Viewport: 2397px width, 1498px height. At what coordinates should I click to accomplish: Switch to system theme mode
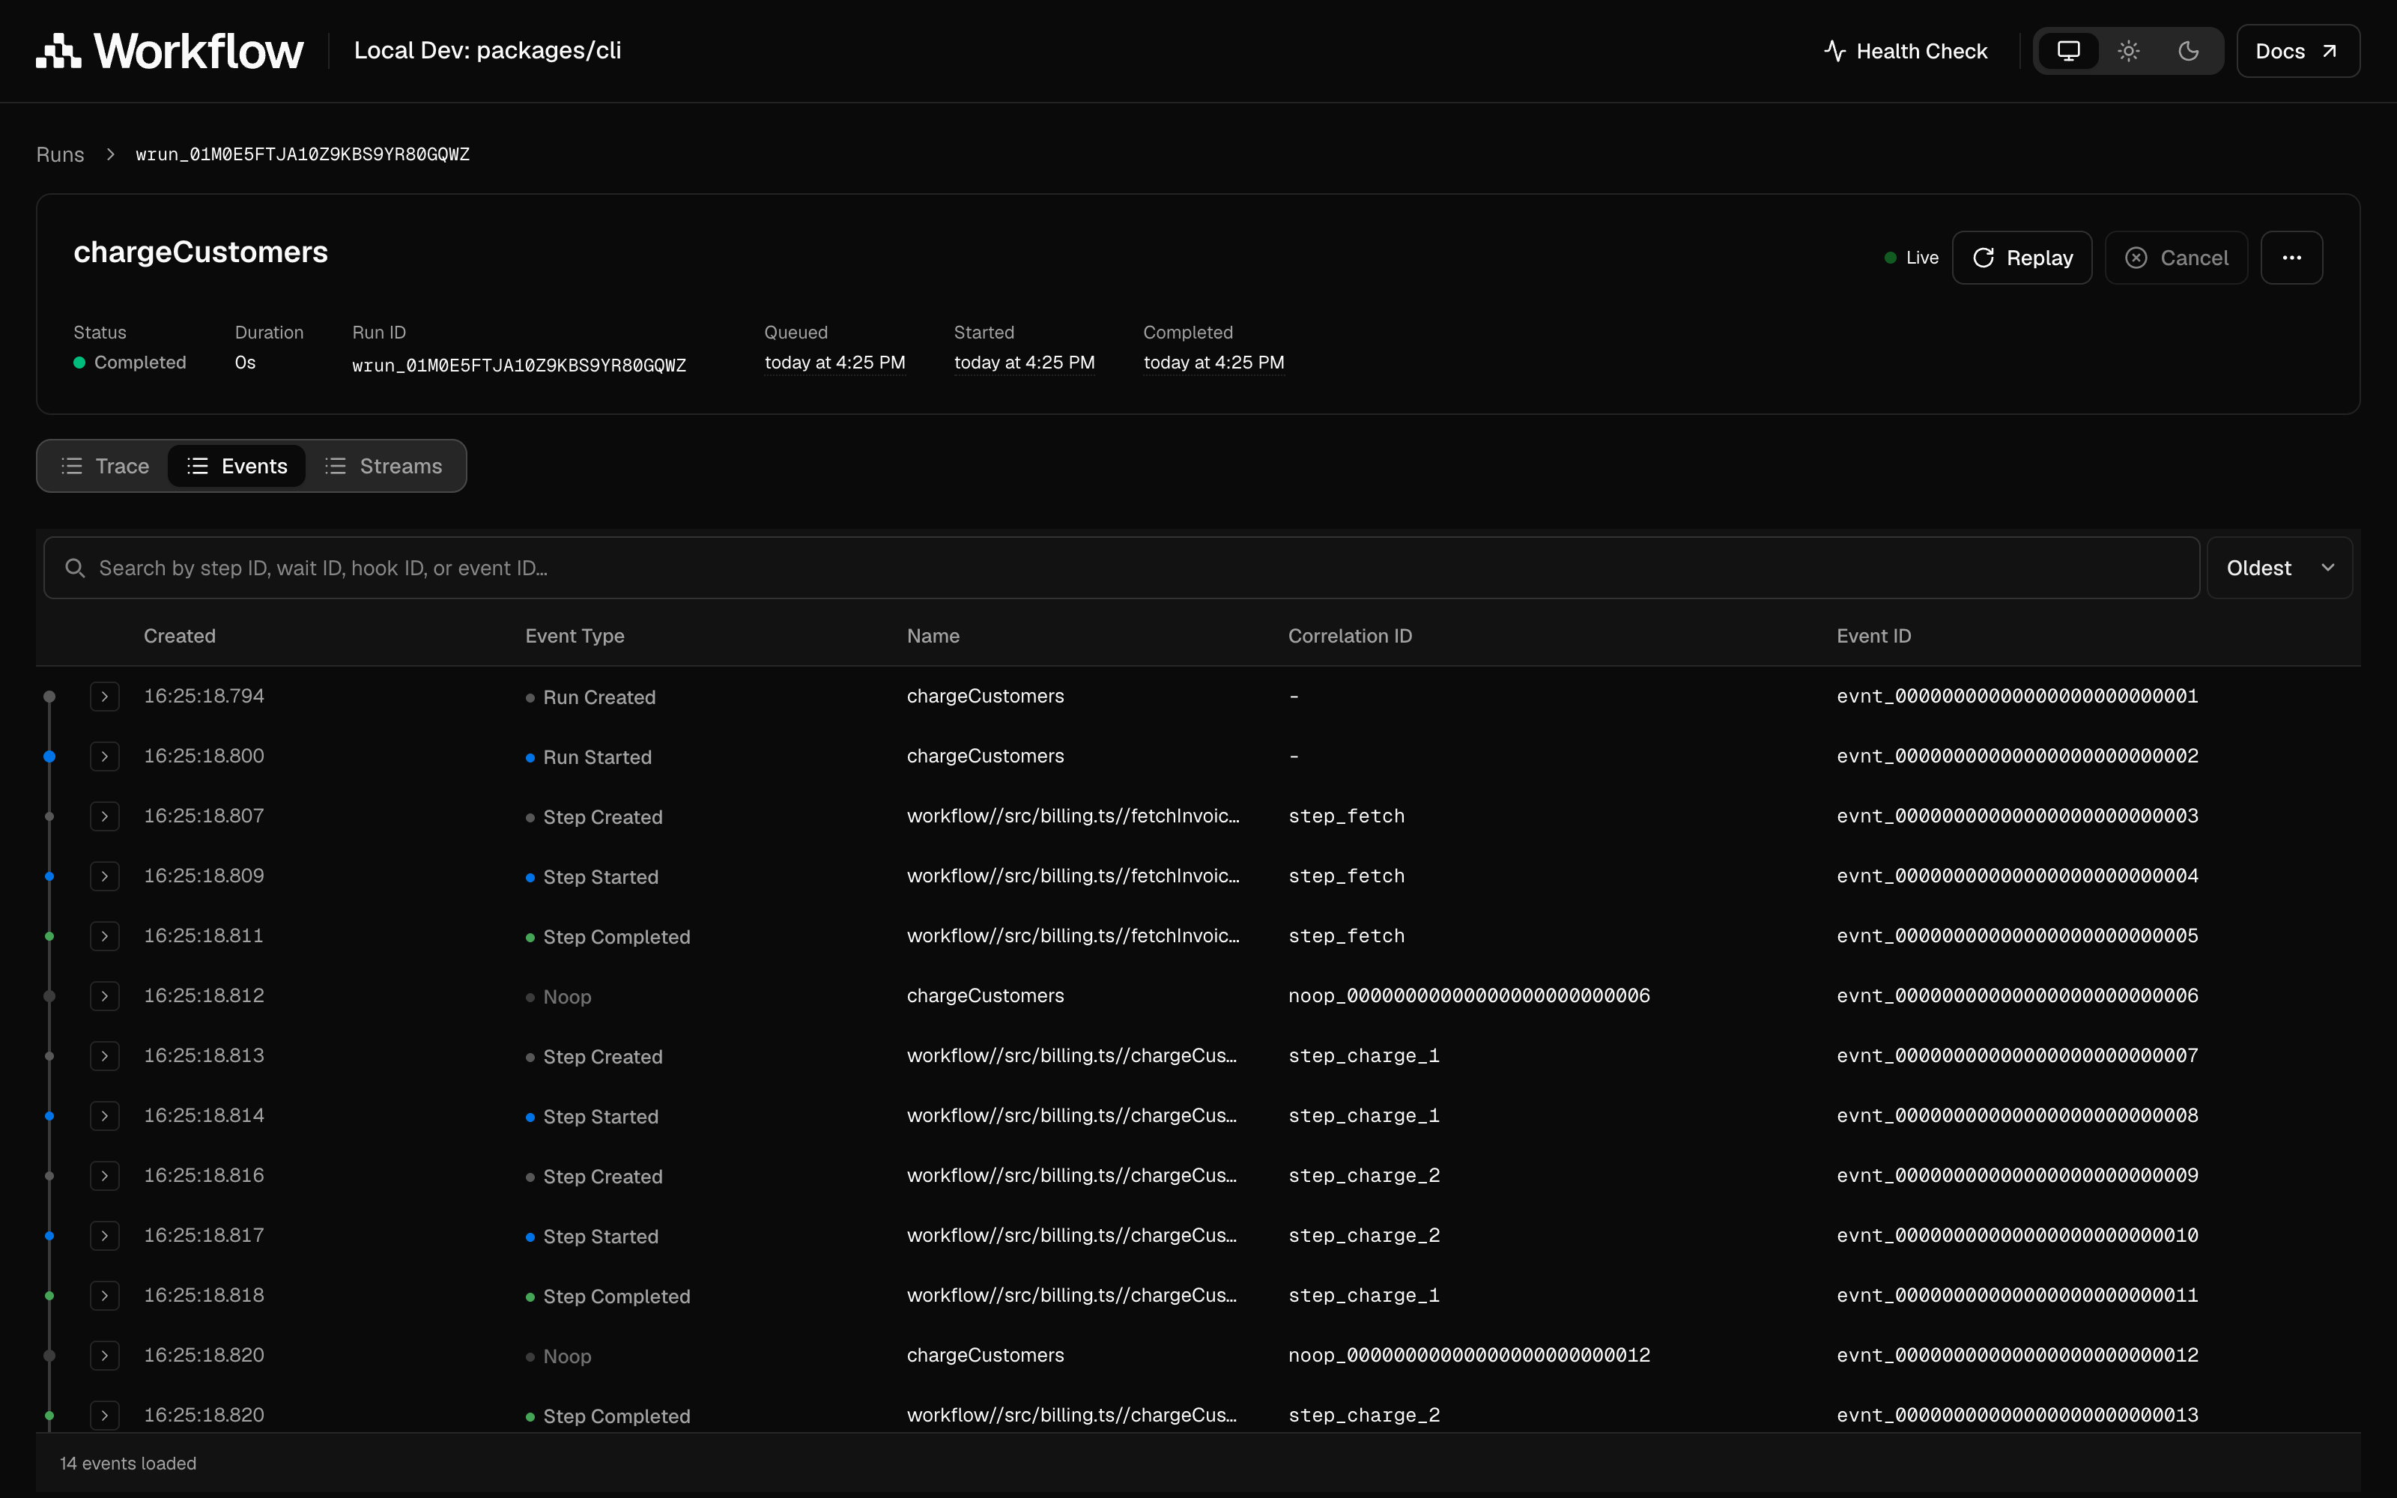click(x=2068, y=50)
